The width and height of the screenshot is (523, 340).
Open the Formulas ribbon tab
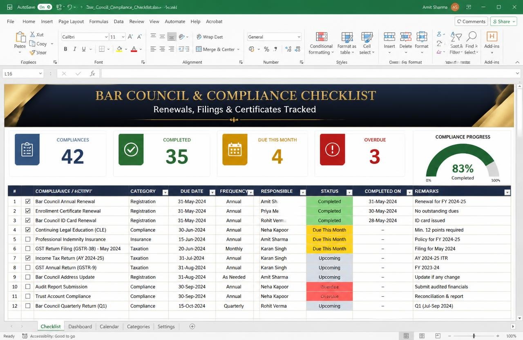pos(98,22)
